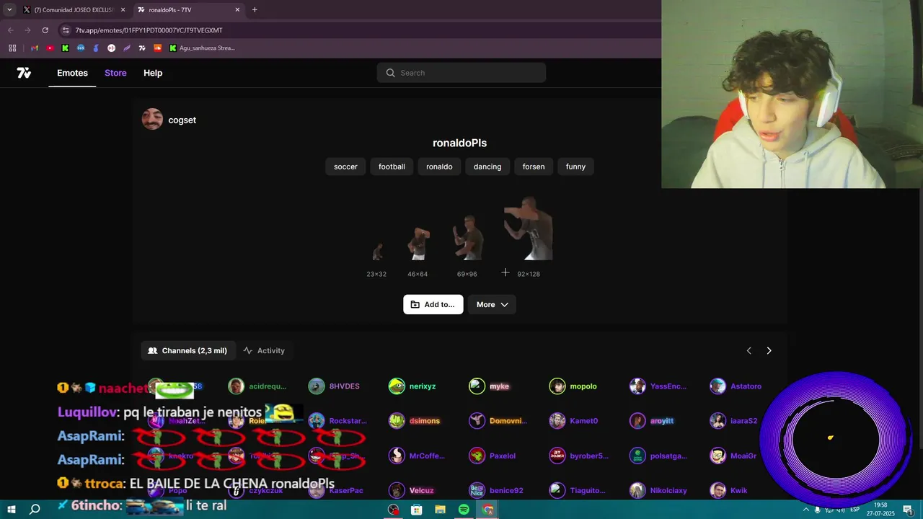This screenshot has width=923, height=519.
Task: Open the site information icon in address bar
Action: coord(66,30)
